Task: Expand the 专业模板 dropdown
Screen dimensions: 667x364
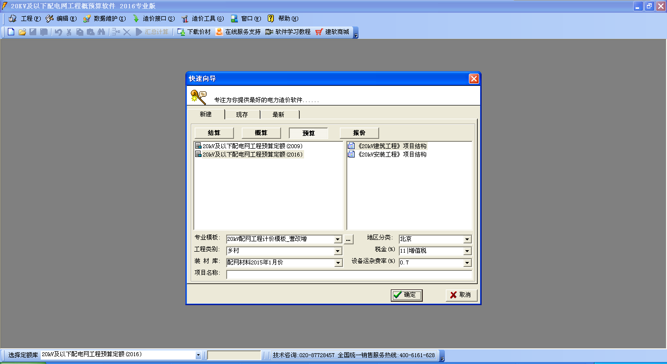Action: click(x=338, y=239)
